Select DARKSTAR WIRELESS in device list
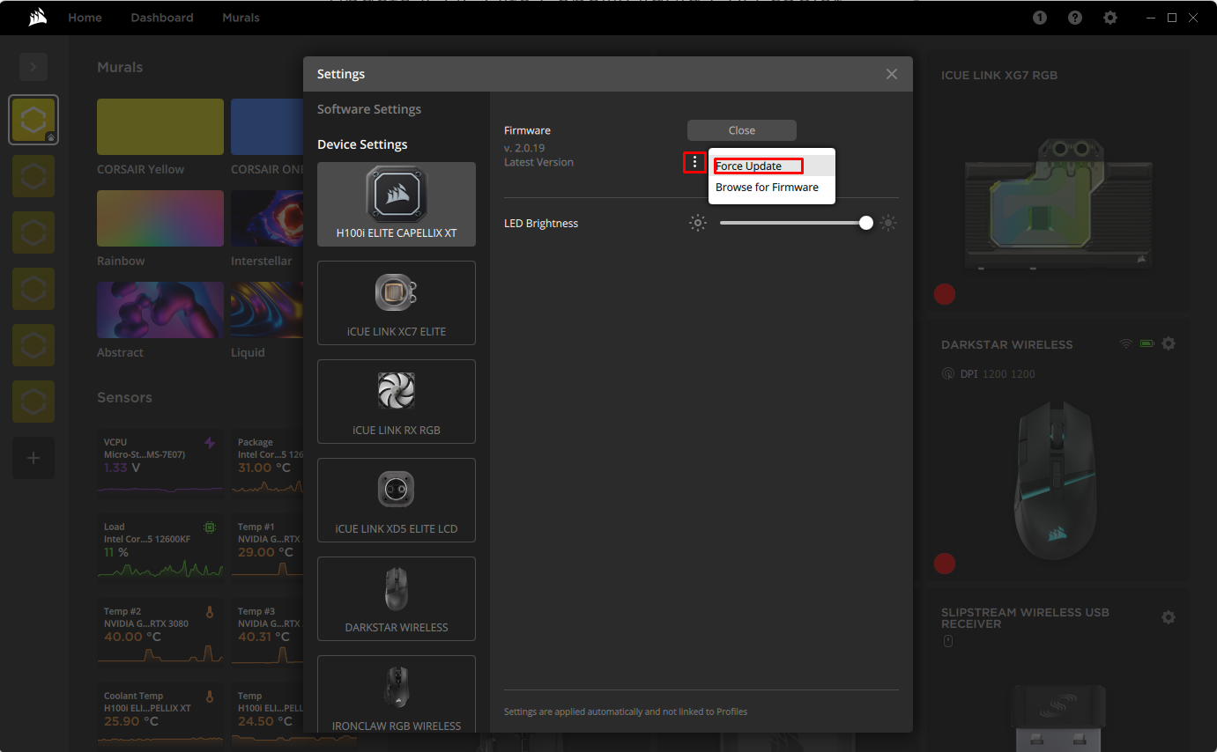Screen dimensions: 1217x752 tap(397, 599)
